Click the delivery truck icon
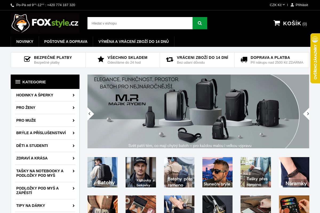The width and height of the screenshot is (320, 213). click(x=244, y=59)
